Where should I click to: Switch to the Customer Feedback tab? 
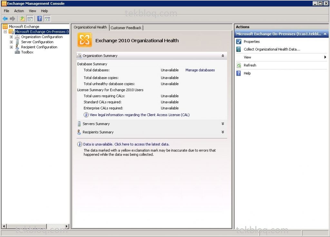126,28
